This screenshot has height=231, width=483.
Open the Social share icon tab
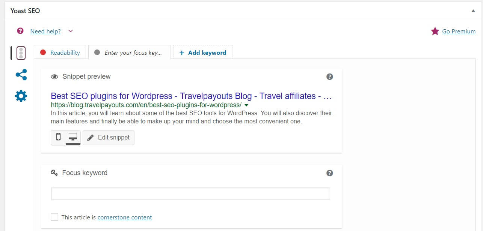[21, 75]
